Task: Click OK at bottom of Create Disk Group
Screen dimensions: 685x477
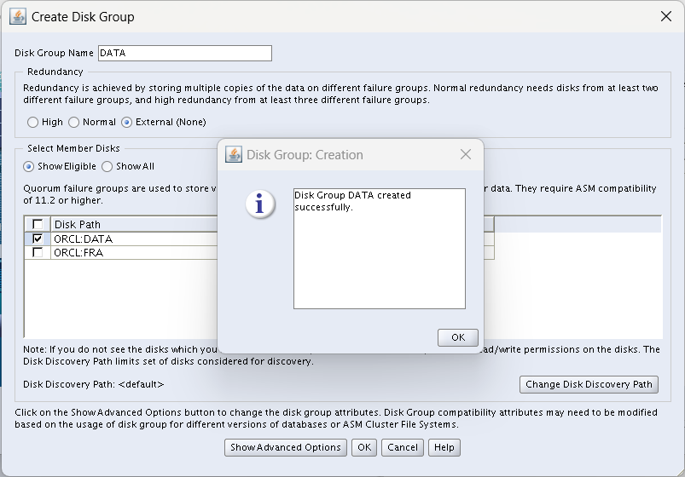Action: [x=364, y=448]
